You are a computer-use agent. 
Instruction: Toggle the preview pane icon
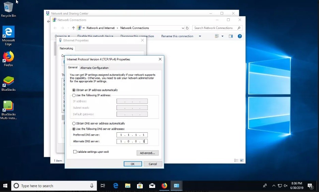231,36
